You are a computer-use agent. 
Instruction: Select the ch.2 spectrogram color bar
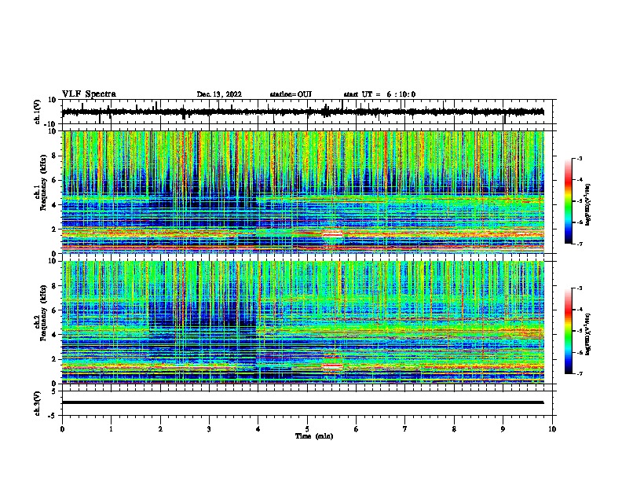tap(568, 331)
